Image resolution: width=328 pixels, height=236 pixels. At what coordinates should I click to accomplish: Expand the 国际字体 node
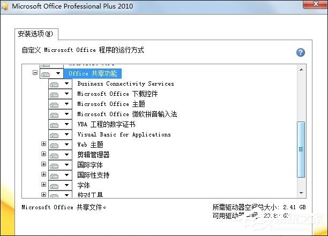coord(44,165)
